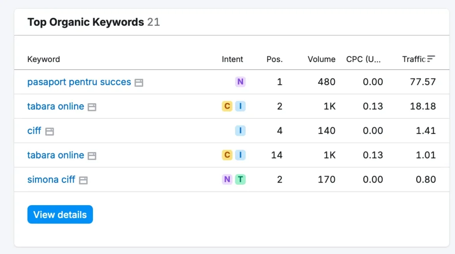Click the purple N badge for simona ciff
455x254 pixels.
(227, 179)
